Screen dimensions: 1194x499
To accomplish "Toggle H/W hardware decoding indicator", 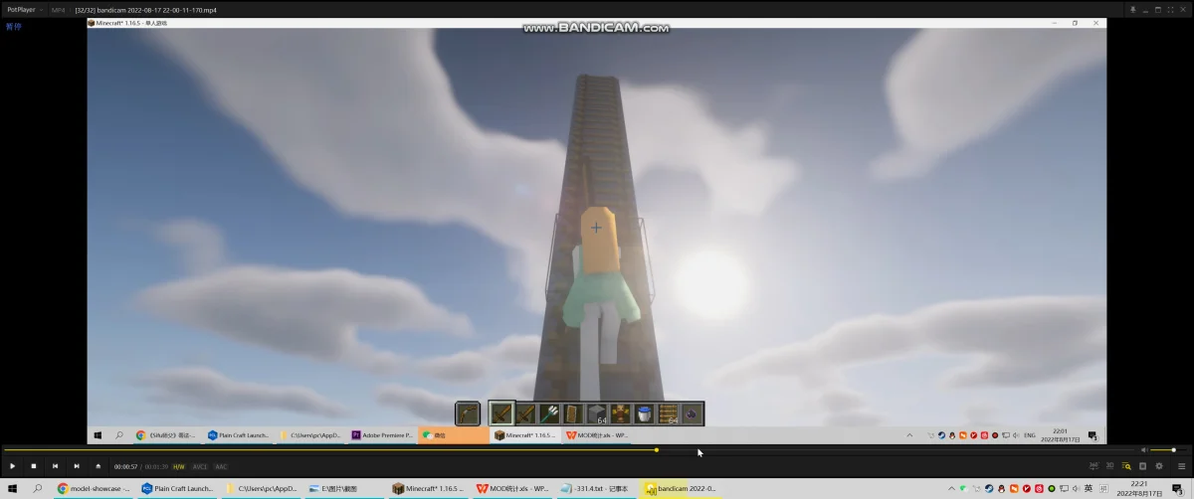I will click(x=179, y=466).
